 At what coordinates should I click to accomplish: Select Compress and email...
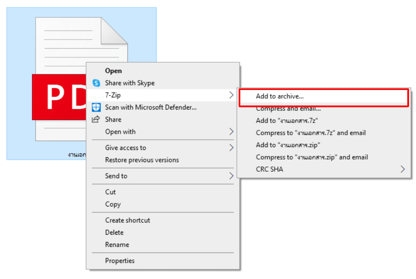click(x=324, y=109)
